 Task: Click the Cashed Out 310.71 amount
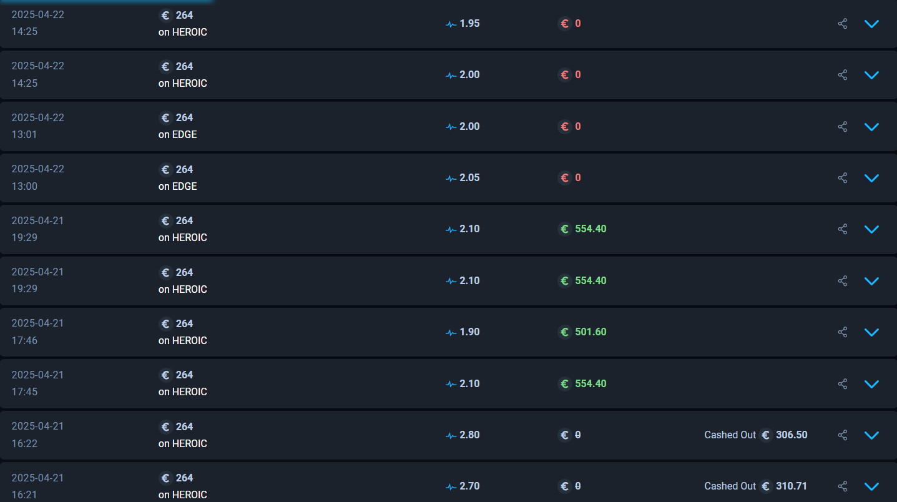[792, 486]
